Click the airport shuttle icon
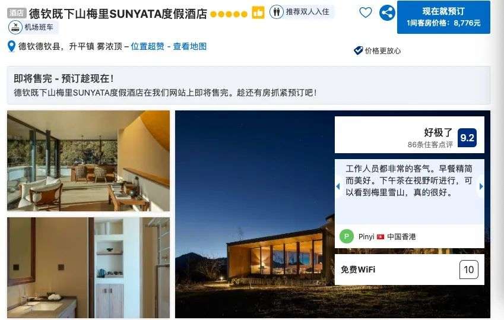Image resolution: width=504 pixels, height=320 pixels. [x=15, y=27]
